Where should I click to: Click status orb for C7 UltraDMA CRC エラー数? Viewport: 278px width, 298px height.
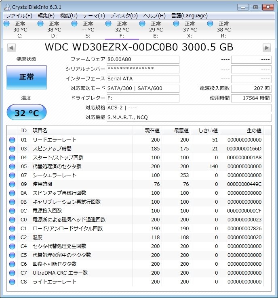tap(12, 273)
